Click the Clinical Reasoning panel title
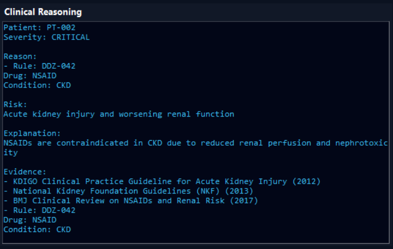The width and height of the screenshot is (393, 249). (x=43, y=12)
